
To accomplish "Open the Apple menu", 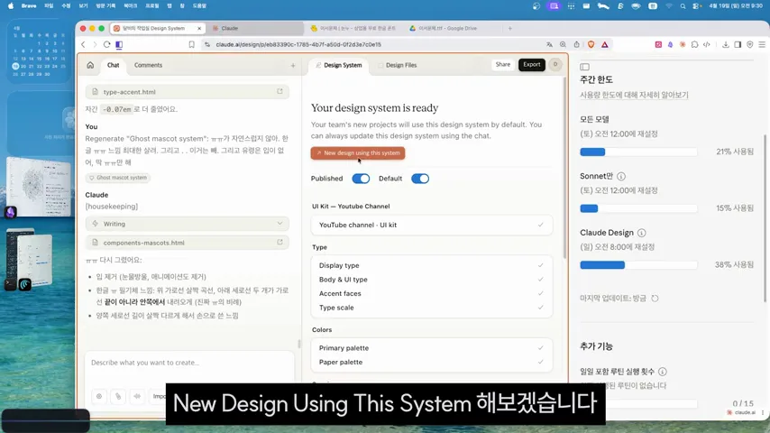I will tap(10, 6).
